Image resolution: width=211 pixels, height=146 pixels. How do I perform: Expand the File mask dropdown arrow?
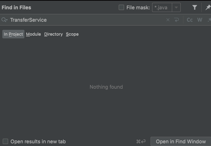pos(176,7)
